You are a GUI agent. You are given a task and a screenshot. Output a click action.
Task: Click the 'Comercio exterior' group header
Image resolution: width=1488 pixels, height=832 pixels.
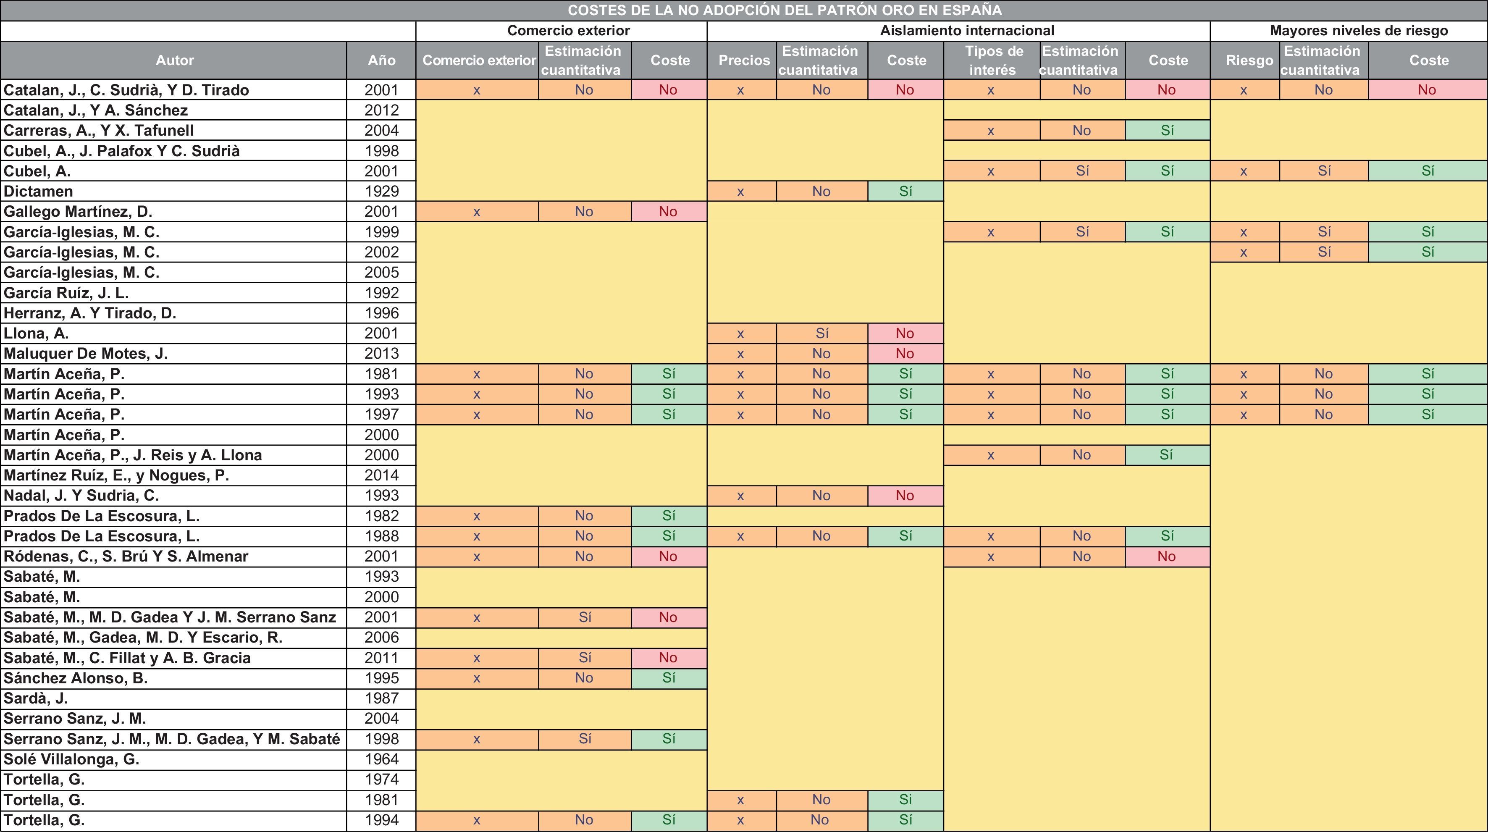[568, 31]
